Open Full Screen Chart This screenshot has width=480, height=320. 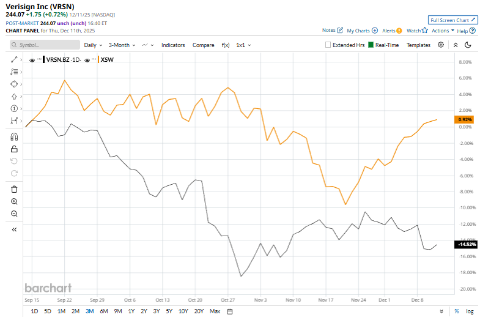tap(452, 20)
